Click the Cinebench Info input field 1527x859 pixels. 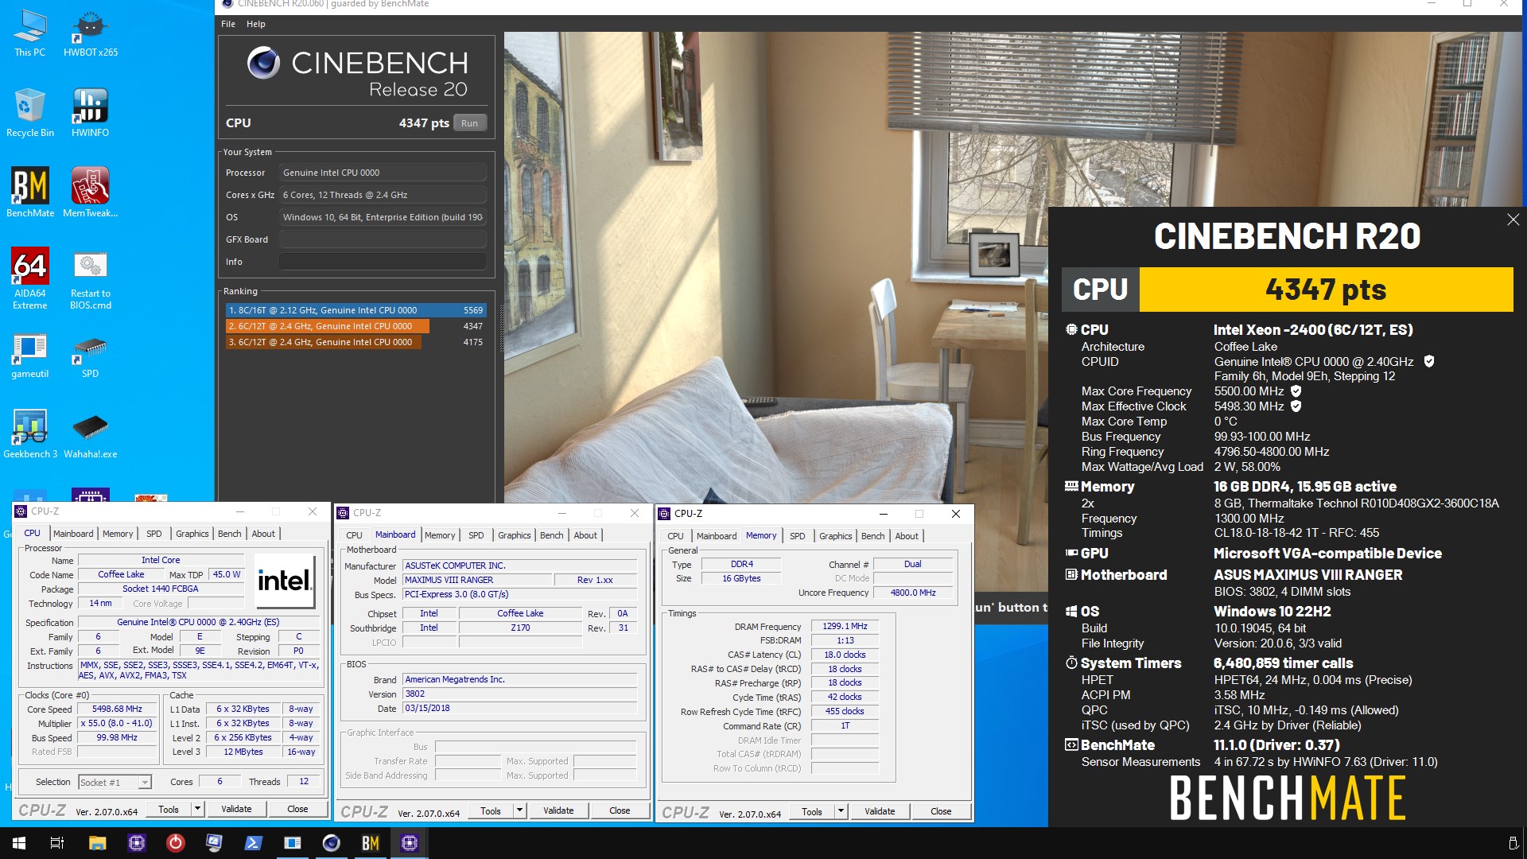pos(383,262)
